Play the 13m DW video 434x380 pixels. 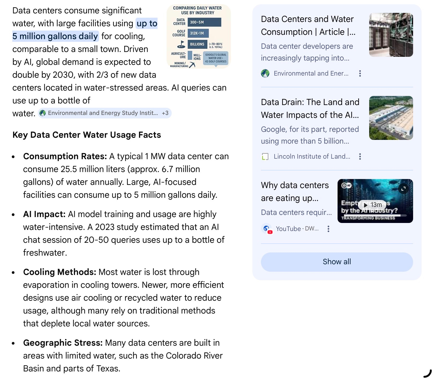coord(372,205)
